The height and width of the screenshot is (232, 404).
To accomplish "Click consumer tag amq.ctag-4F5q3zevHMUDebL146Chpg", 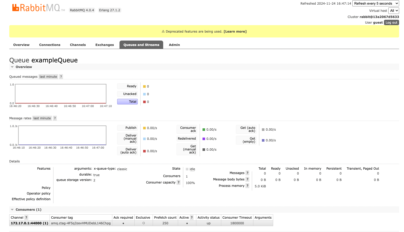I will coord(81,223).
